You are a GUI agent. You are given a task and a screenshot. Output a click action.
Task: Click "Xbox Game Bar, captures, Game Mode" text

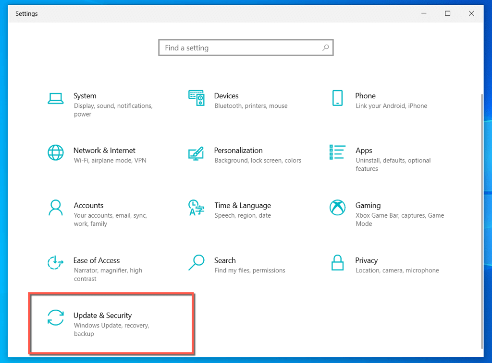[400, 220]
